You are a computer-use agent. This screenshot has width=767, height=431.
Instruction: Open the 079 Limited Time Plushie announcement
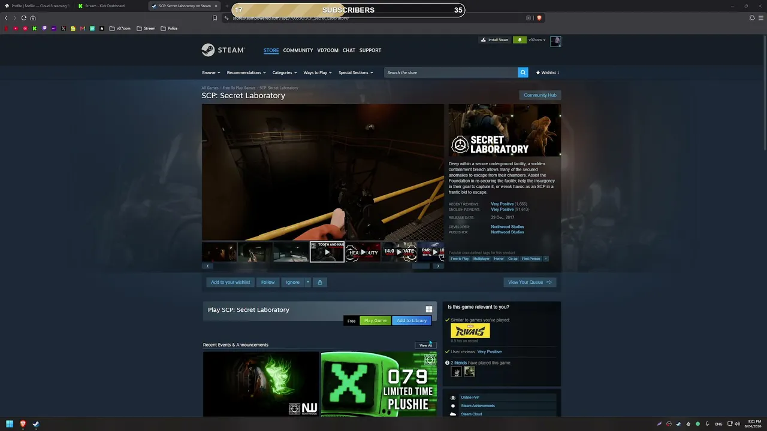pos(379,384)
